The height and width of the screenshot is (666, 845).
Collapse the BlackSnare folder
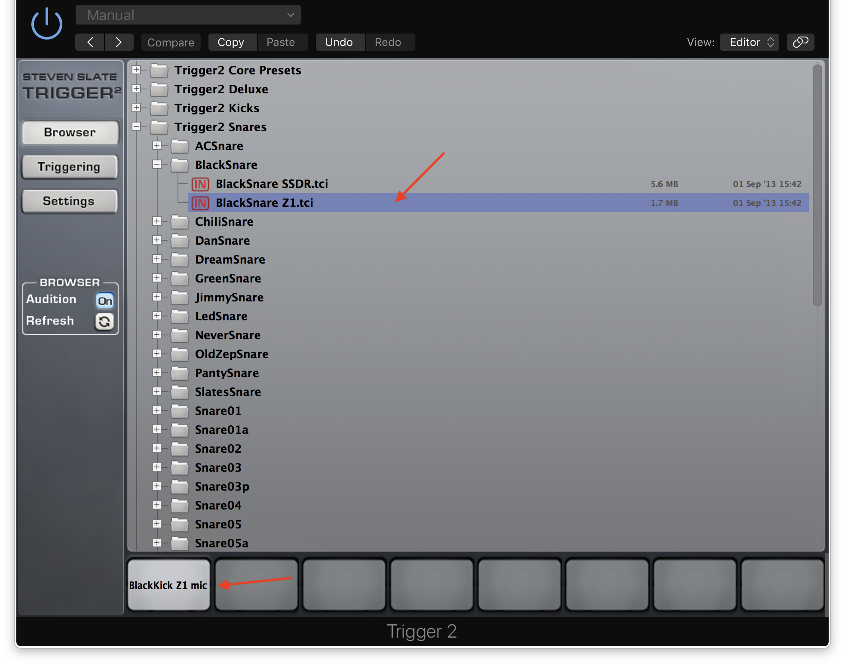click(157, 164)
